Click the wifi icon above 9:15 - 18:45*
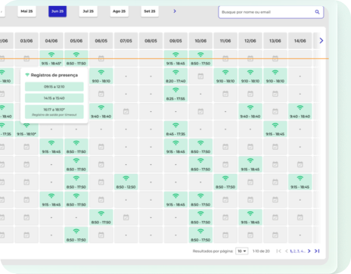 click(51, 54)
